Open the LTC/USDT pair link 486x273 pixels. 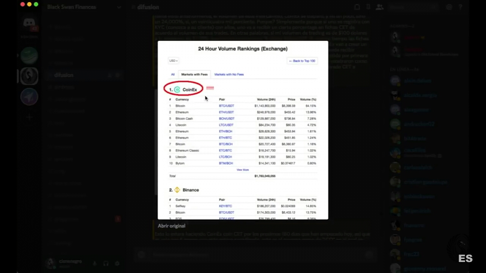coord(226,125)
